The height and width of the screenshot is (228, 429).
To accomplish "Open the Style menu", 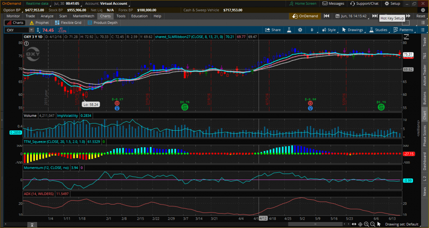I will (x=329, y=30).
